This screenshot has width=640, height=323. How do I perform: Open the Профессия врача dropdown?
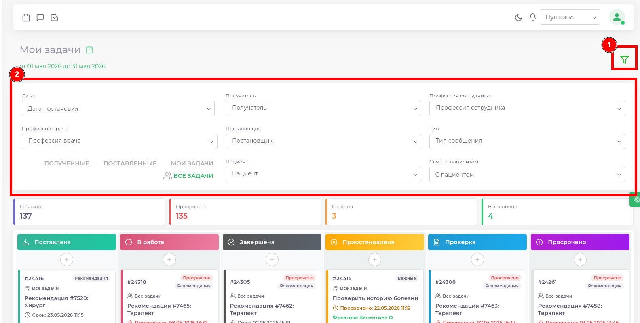point(120,141)
